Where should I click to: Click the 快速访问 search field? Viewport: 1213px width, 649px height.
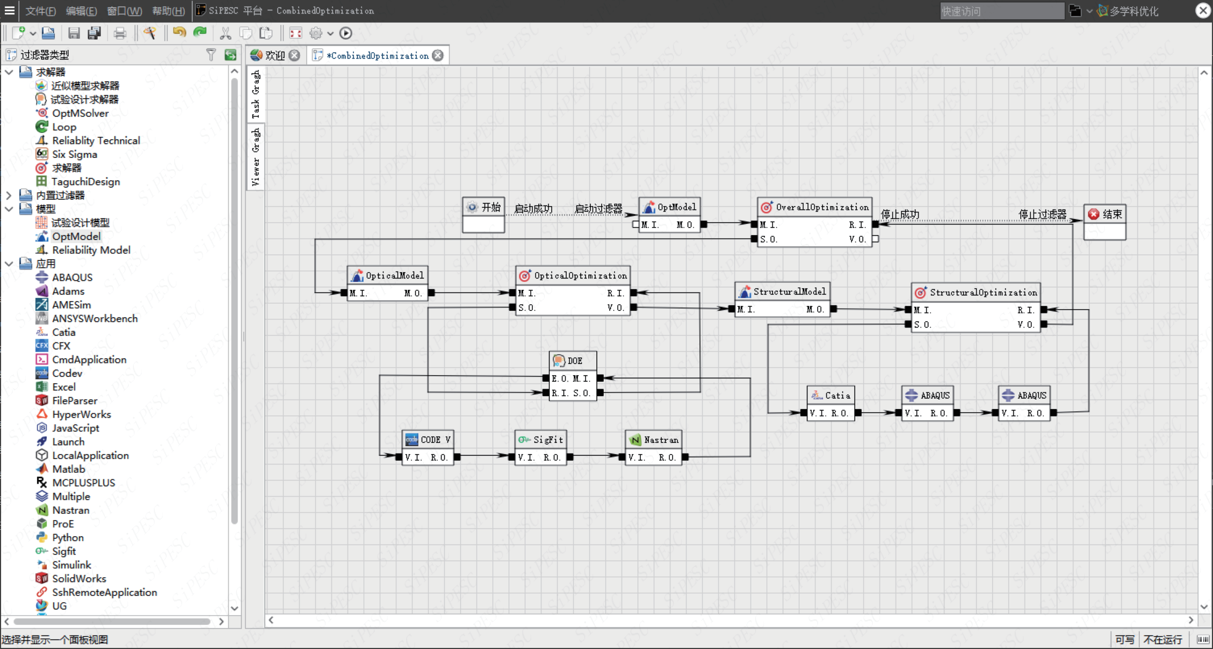(x=1002, y=11)
